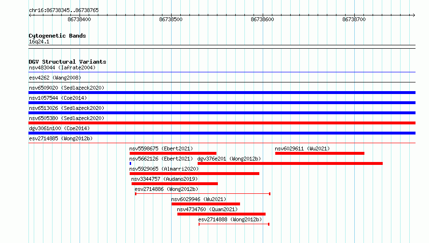The width and height of the screenshot is (429, 243).
Task: Click the thin red esv2714888 variant line
Action: [x=234, y=224]
